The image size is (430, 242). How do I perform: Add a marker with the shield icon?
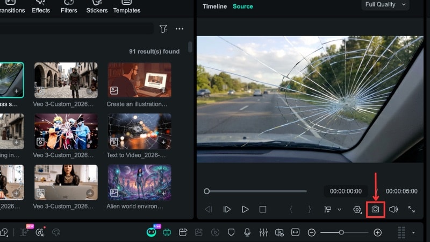[x=231, y=233]
